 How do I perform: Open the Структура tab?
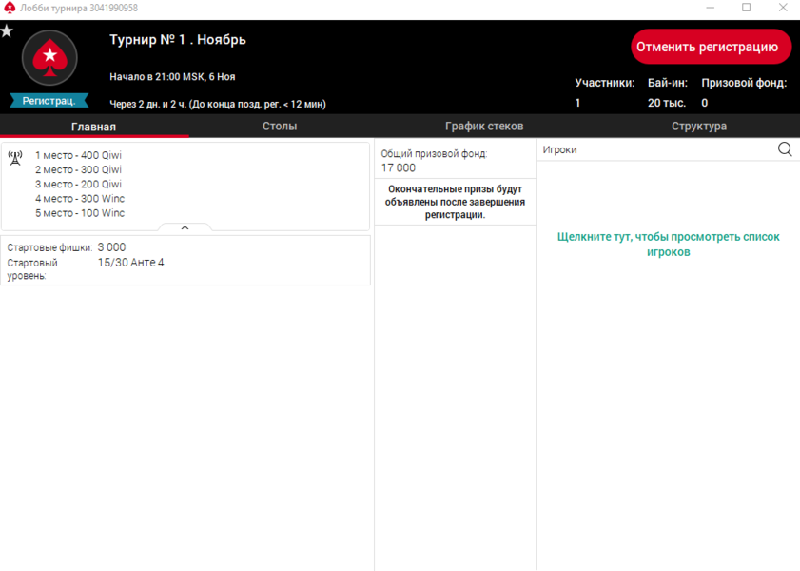698,127
